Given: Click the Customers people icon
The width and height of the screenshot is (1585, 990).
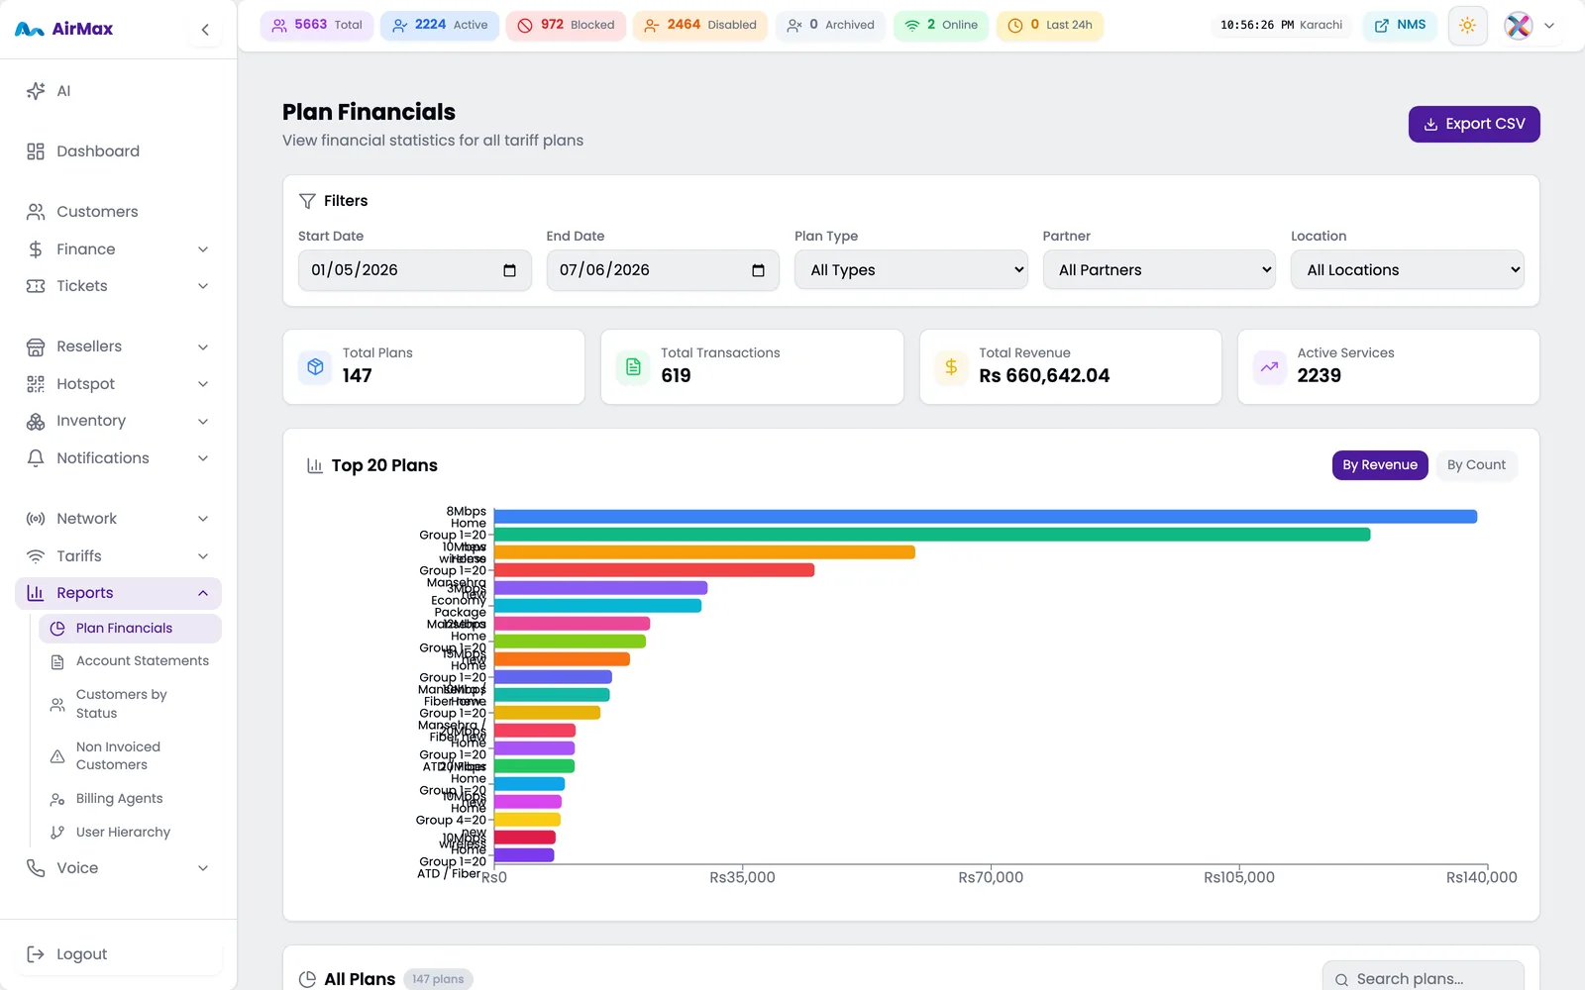Looking at the screenshot, I should click(36, 212).
